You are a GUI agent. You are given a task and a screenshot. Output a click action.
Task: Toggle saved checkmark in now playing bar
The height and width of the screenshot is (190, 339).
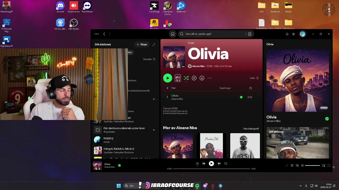pos(119,165)
